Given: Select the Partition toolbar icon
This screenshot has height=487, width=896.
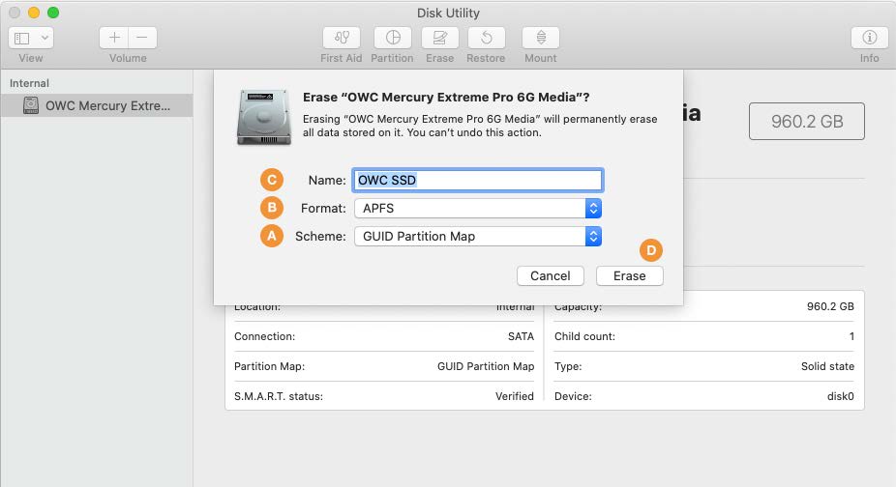Looking at the screenshot, I should (392, 38).
